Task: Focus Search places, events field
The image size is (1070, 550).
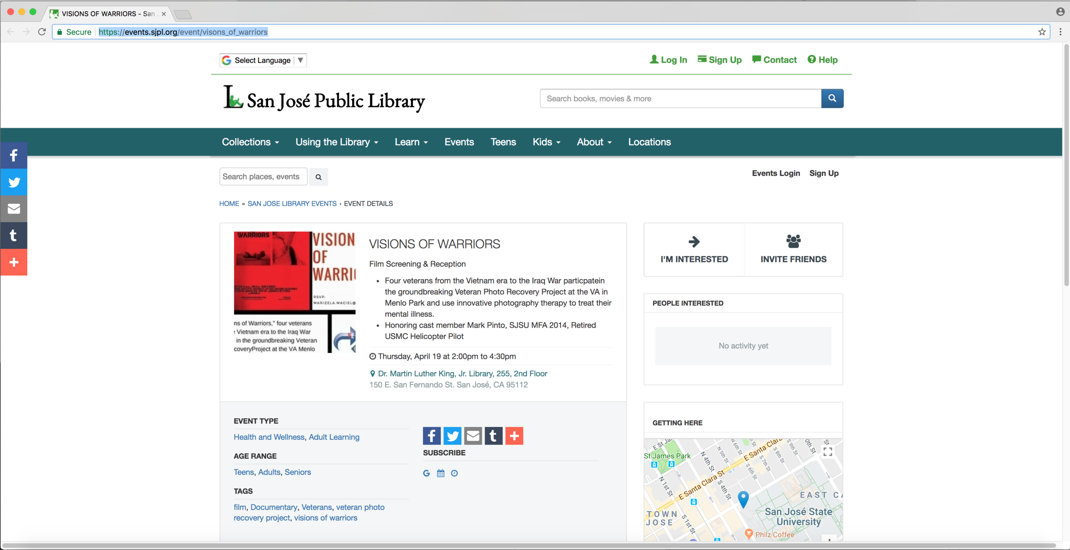Action: pos(263,177)
